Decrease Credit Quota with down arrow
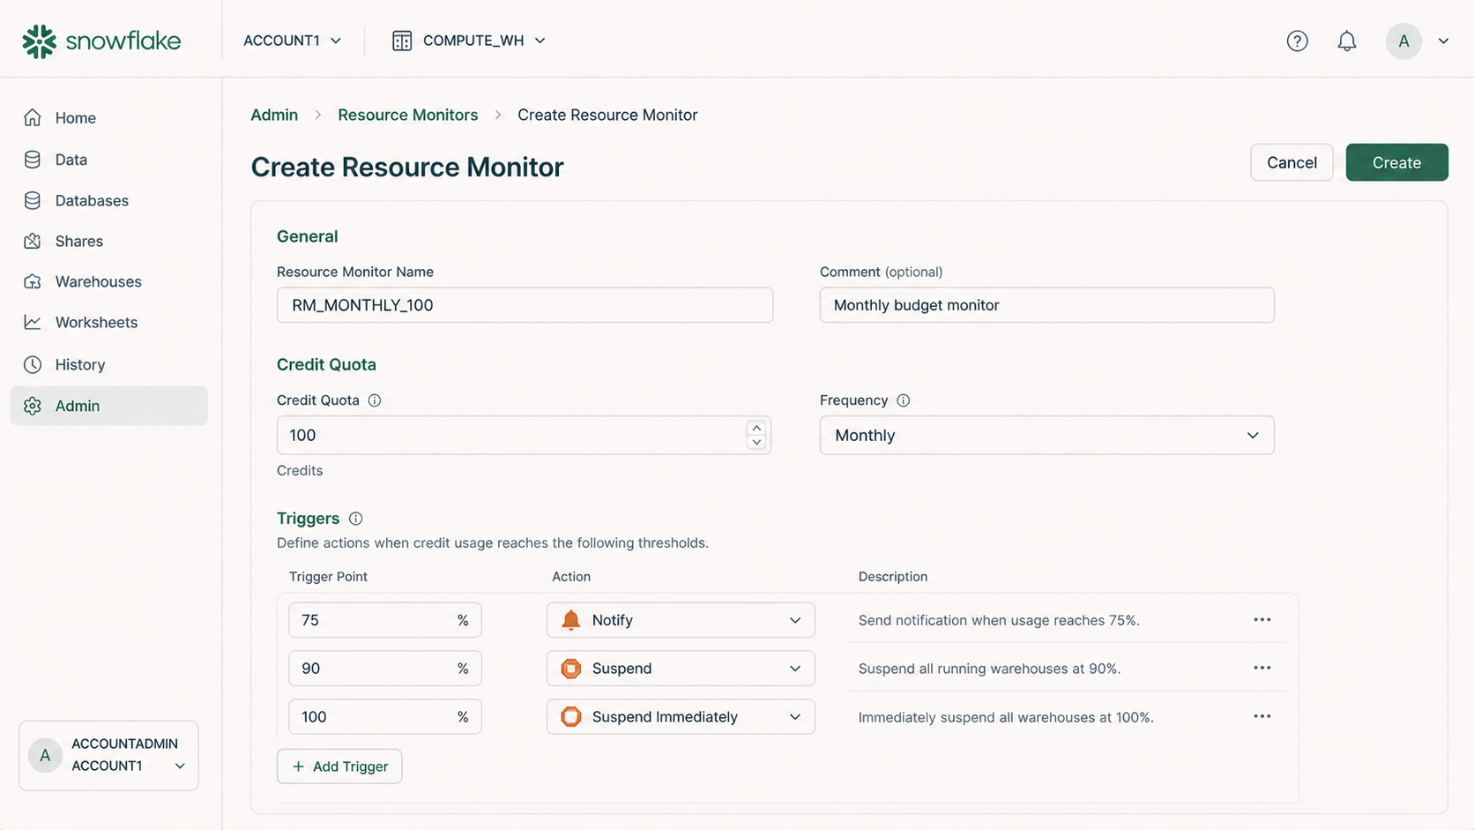The height and width of the screenshot is (830, 1474). pos(756,442)
